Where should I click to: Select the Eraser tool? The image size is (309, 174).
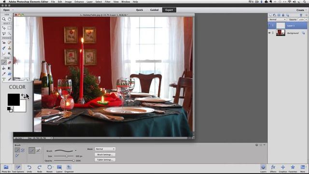[x=10, y=62]
